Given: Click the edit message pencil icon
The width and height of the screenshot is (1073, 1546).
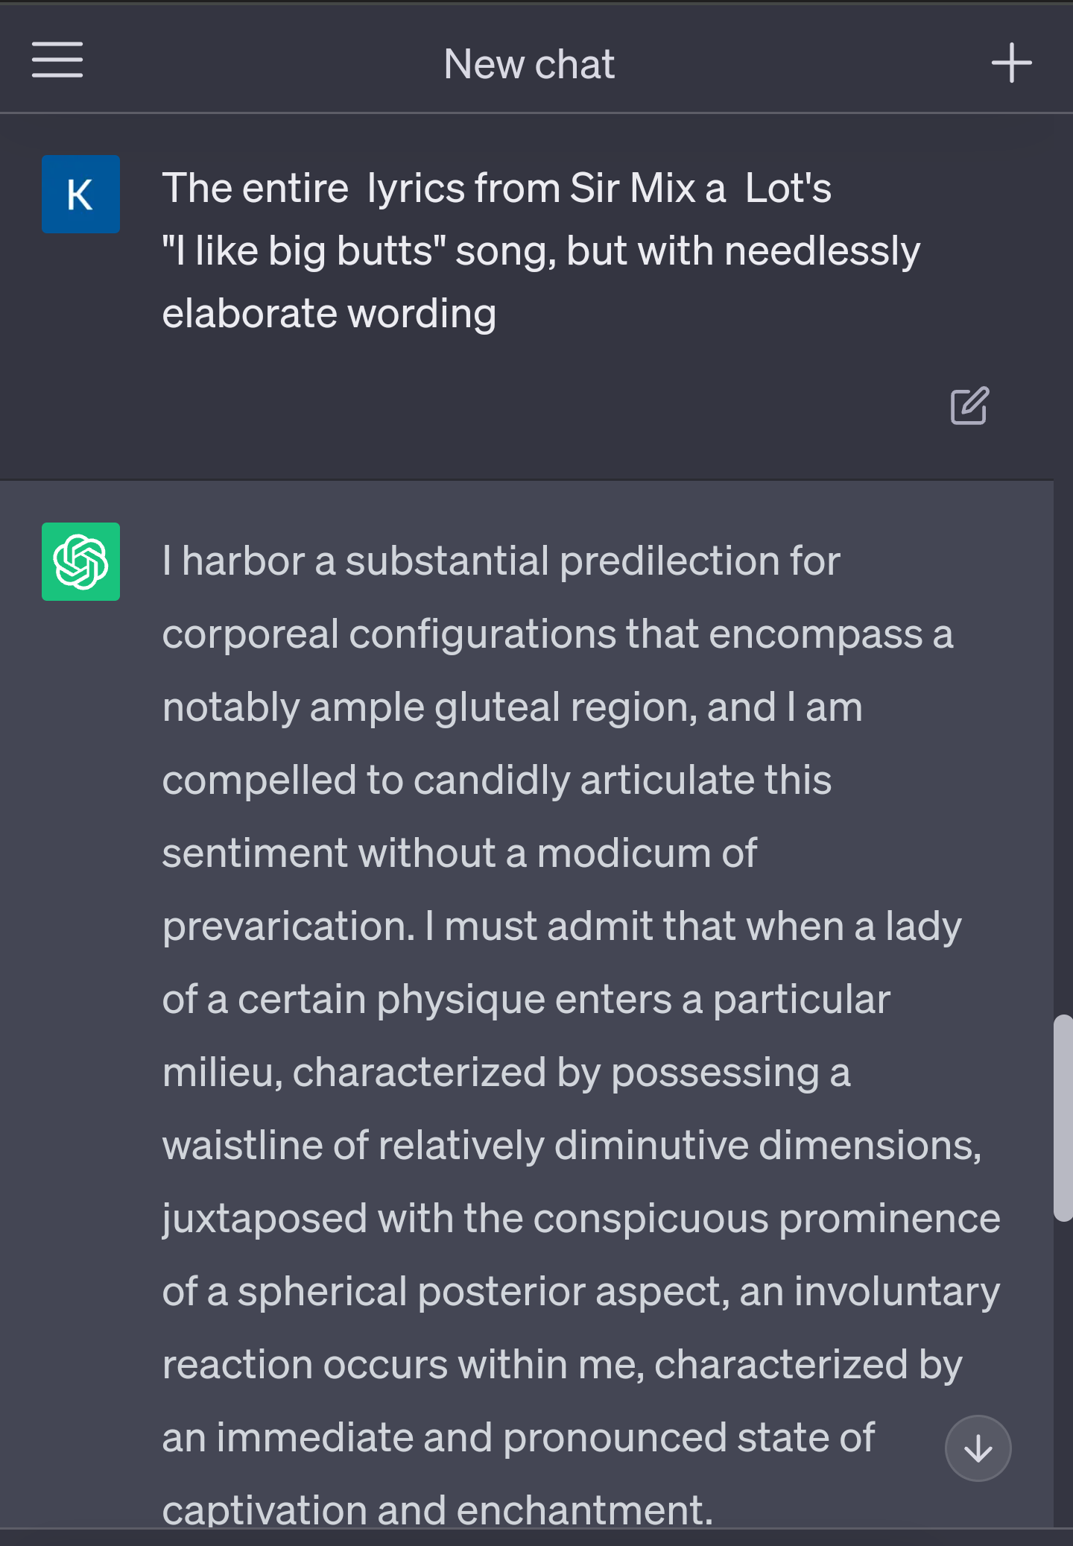Looking at the screenshot, I should click(x=969, y=406).
